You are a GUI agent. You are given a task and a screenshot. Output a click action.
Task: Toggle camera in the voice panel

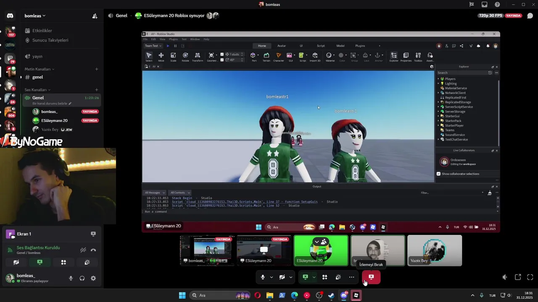click(16, 262)
